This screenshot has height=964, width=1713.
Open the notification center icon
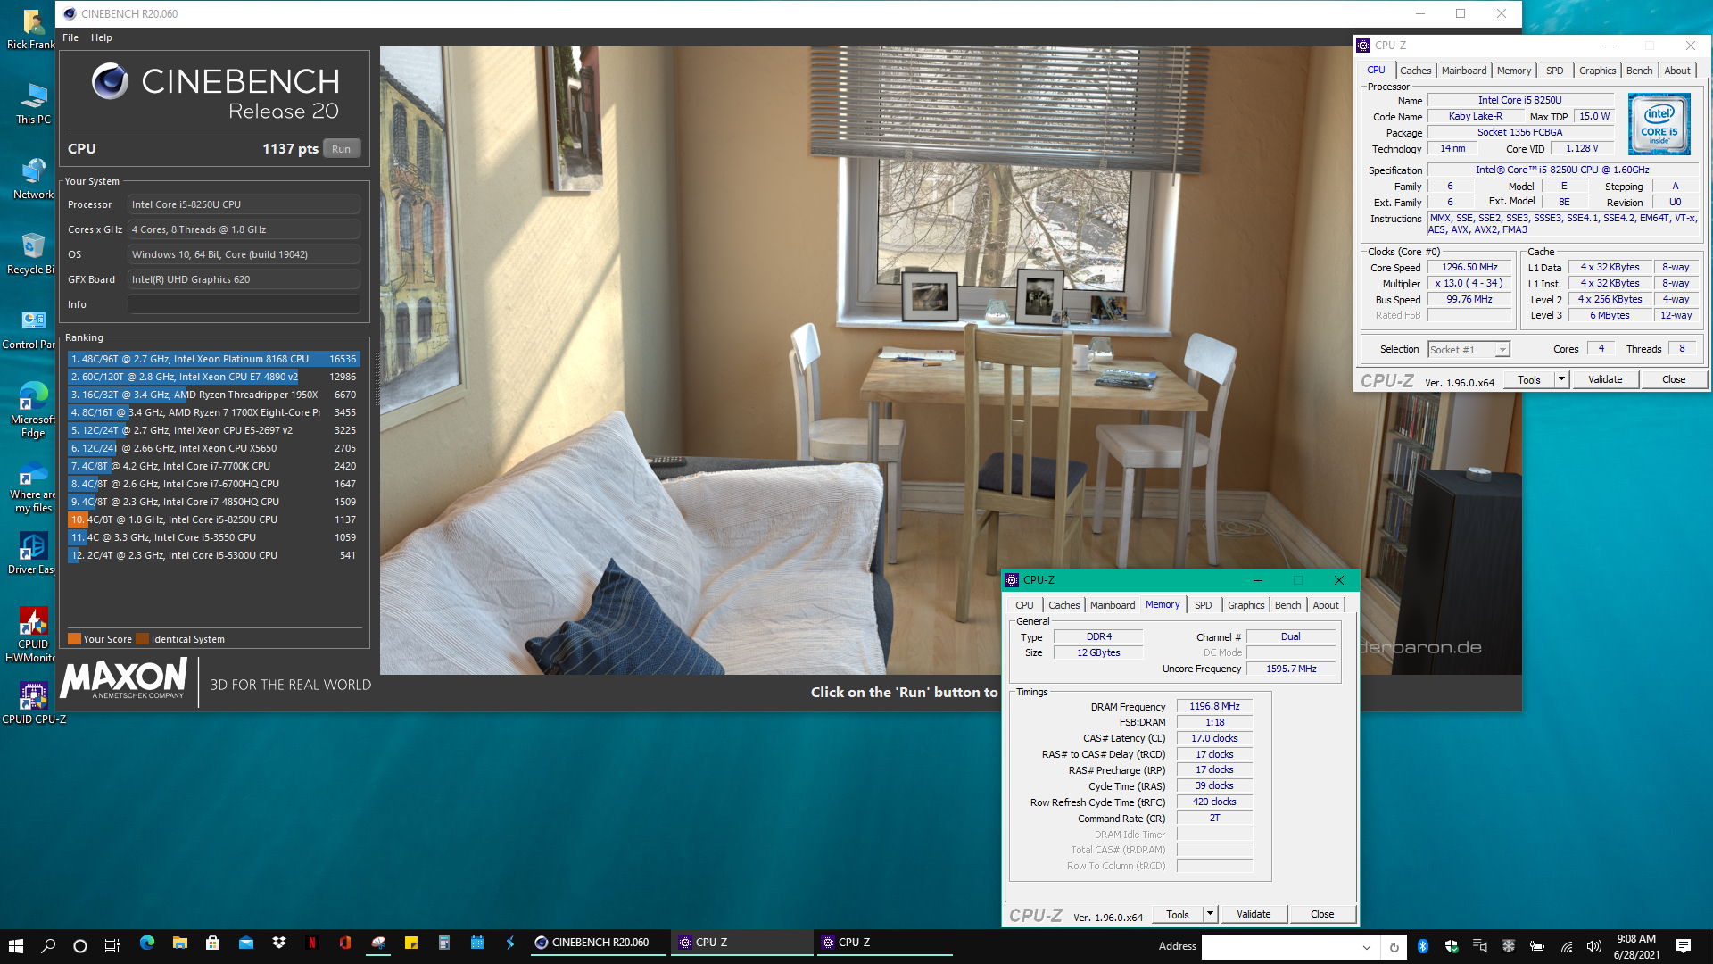(1684, 946)
